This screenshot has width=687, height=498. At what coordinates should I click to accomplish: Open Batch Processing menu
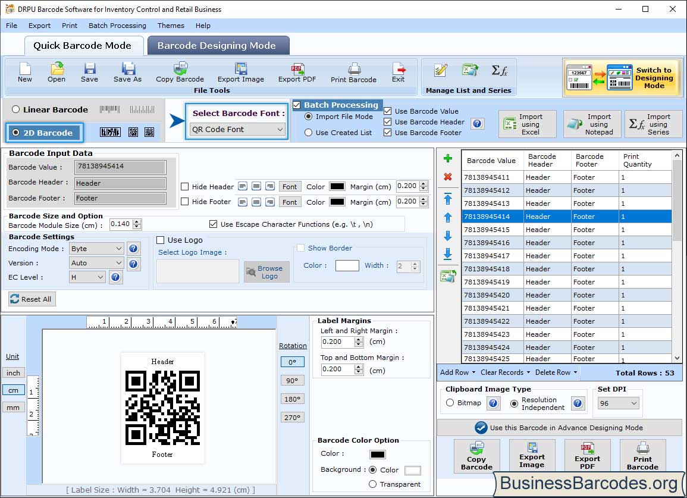pyautogui.click(x=117, y=26)
